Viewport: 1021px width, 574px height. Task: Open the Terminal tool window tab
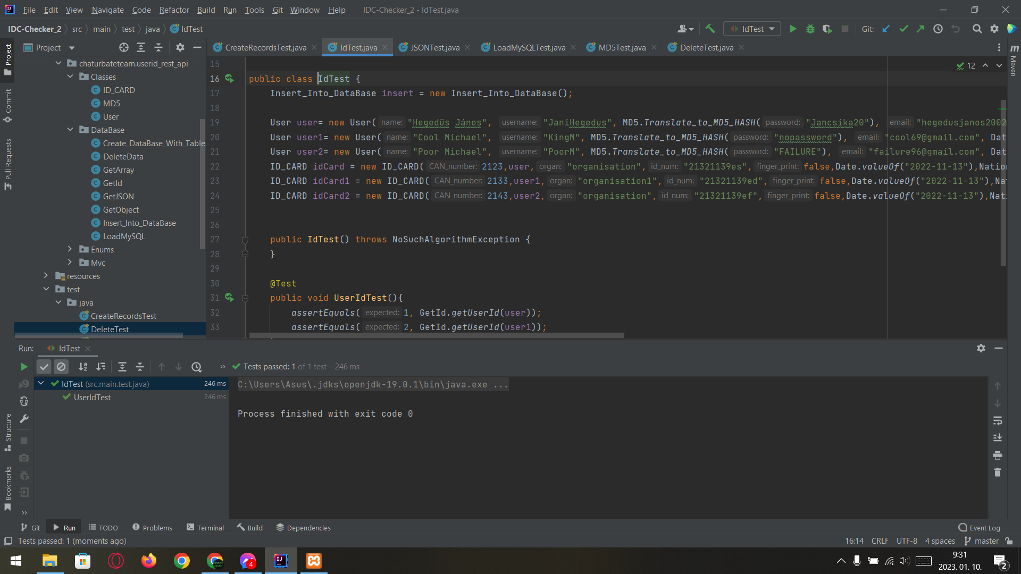pyautogui.click(x=205, y=528)
